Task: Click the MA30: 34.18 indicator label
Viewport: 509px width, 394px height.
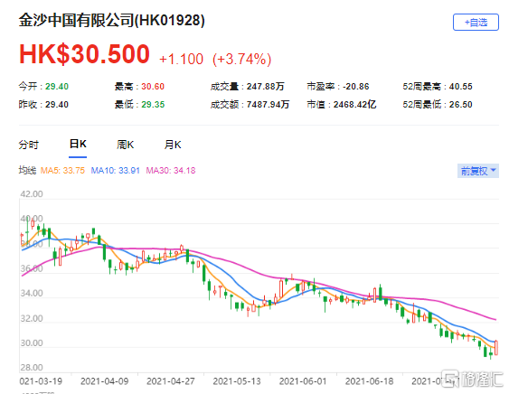Action: click(x=171, y=171)
